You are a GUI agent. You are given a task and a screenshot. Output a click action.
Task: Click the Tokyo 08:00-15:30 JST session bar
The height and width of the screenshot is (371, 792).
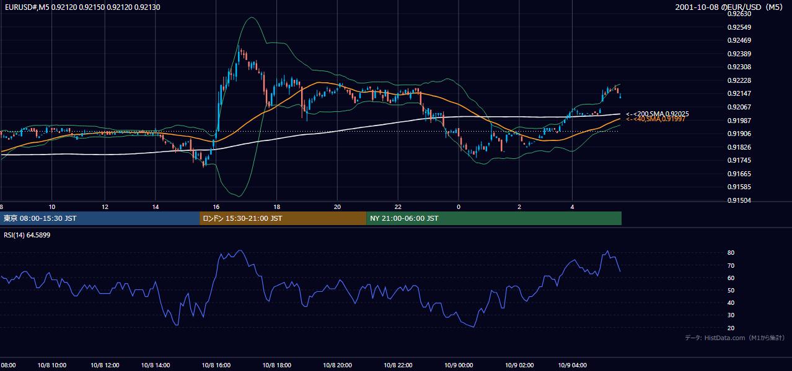pyautogui.click(x=100, y=218)
